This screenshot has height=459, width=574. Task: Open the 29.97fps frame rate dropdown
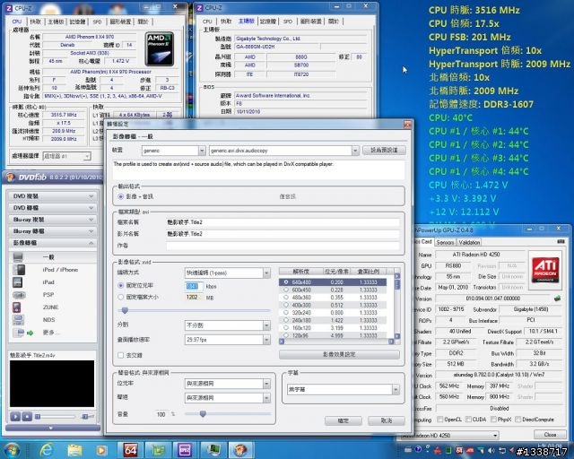pos(227,340)
